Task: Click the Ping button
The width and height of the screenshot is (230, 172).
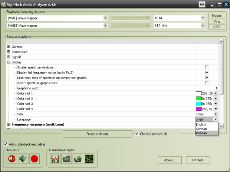Action: coord(217,21)
